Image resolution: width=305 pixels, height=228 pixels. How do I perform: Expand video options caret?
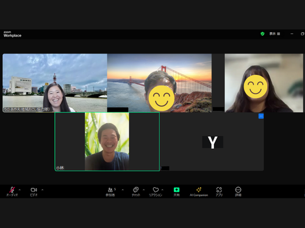[43, 190]
